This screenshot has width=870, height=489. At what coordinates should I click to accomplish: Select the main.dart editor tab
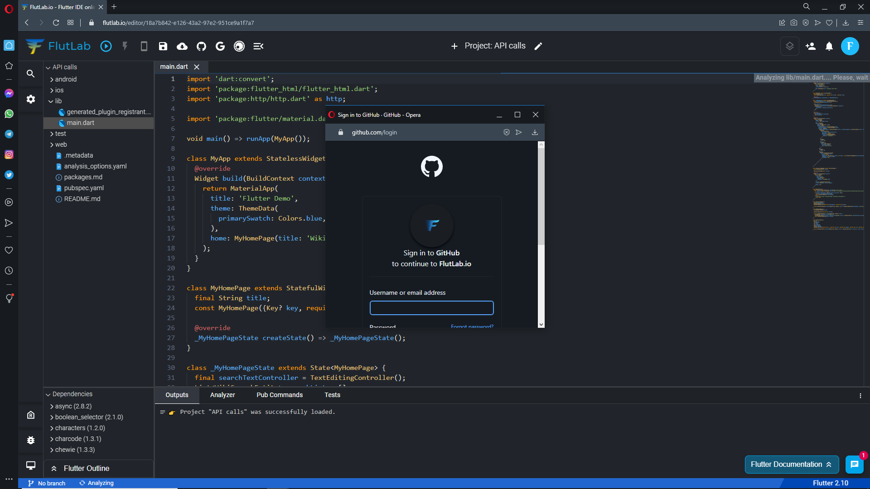pyautogui.click(x=174, y=67)
